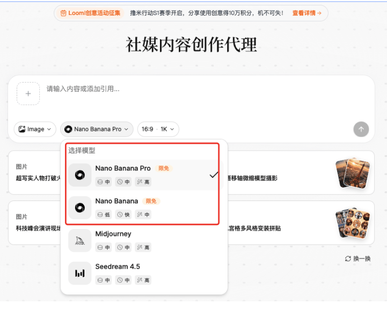Click Nano Banana Pro speed tag 中

pos(123,182)
